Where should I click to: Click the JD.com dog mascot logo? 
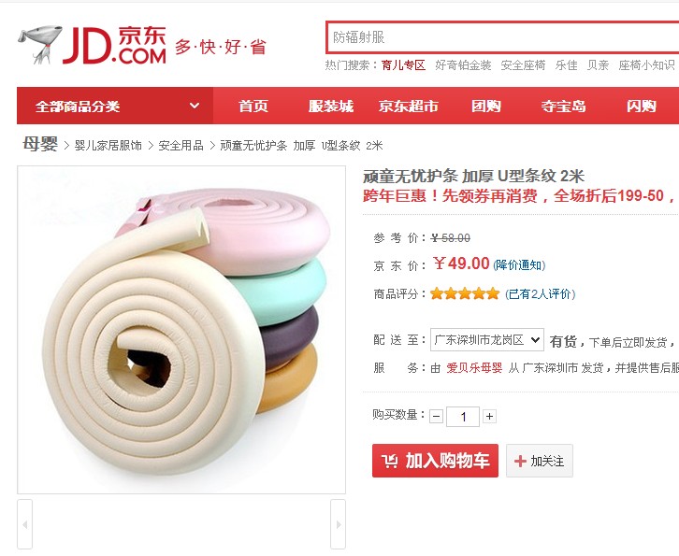[39, 45]
